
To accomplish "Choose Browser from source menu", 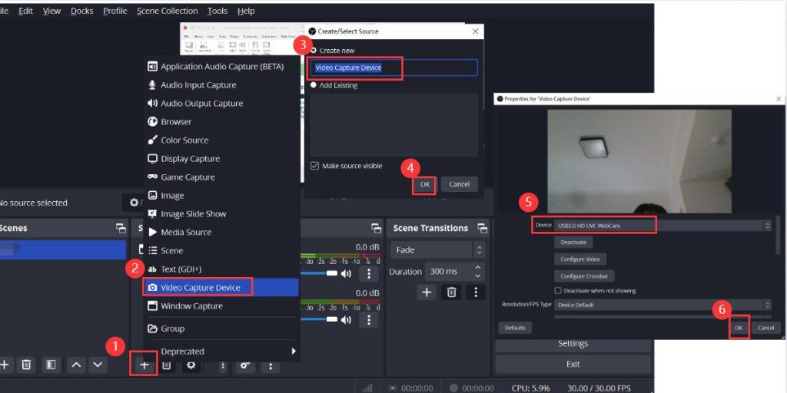I will point(221,122).
